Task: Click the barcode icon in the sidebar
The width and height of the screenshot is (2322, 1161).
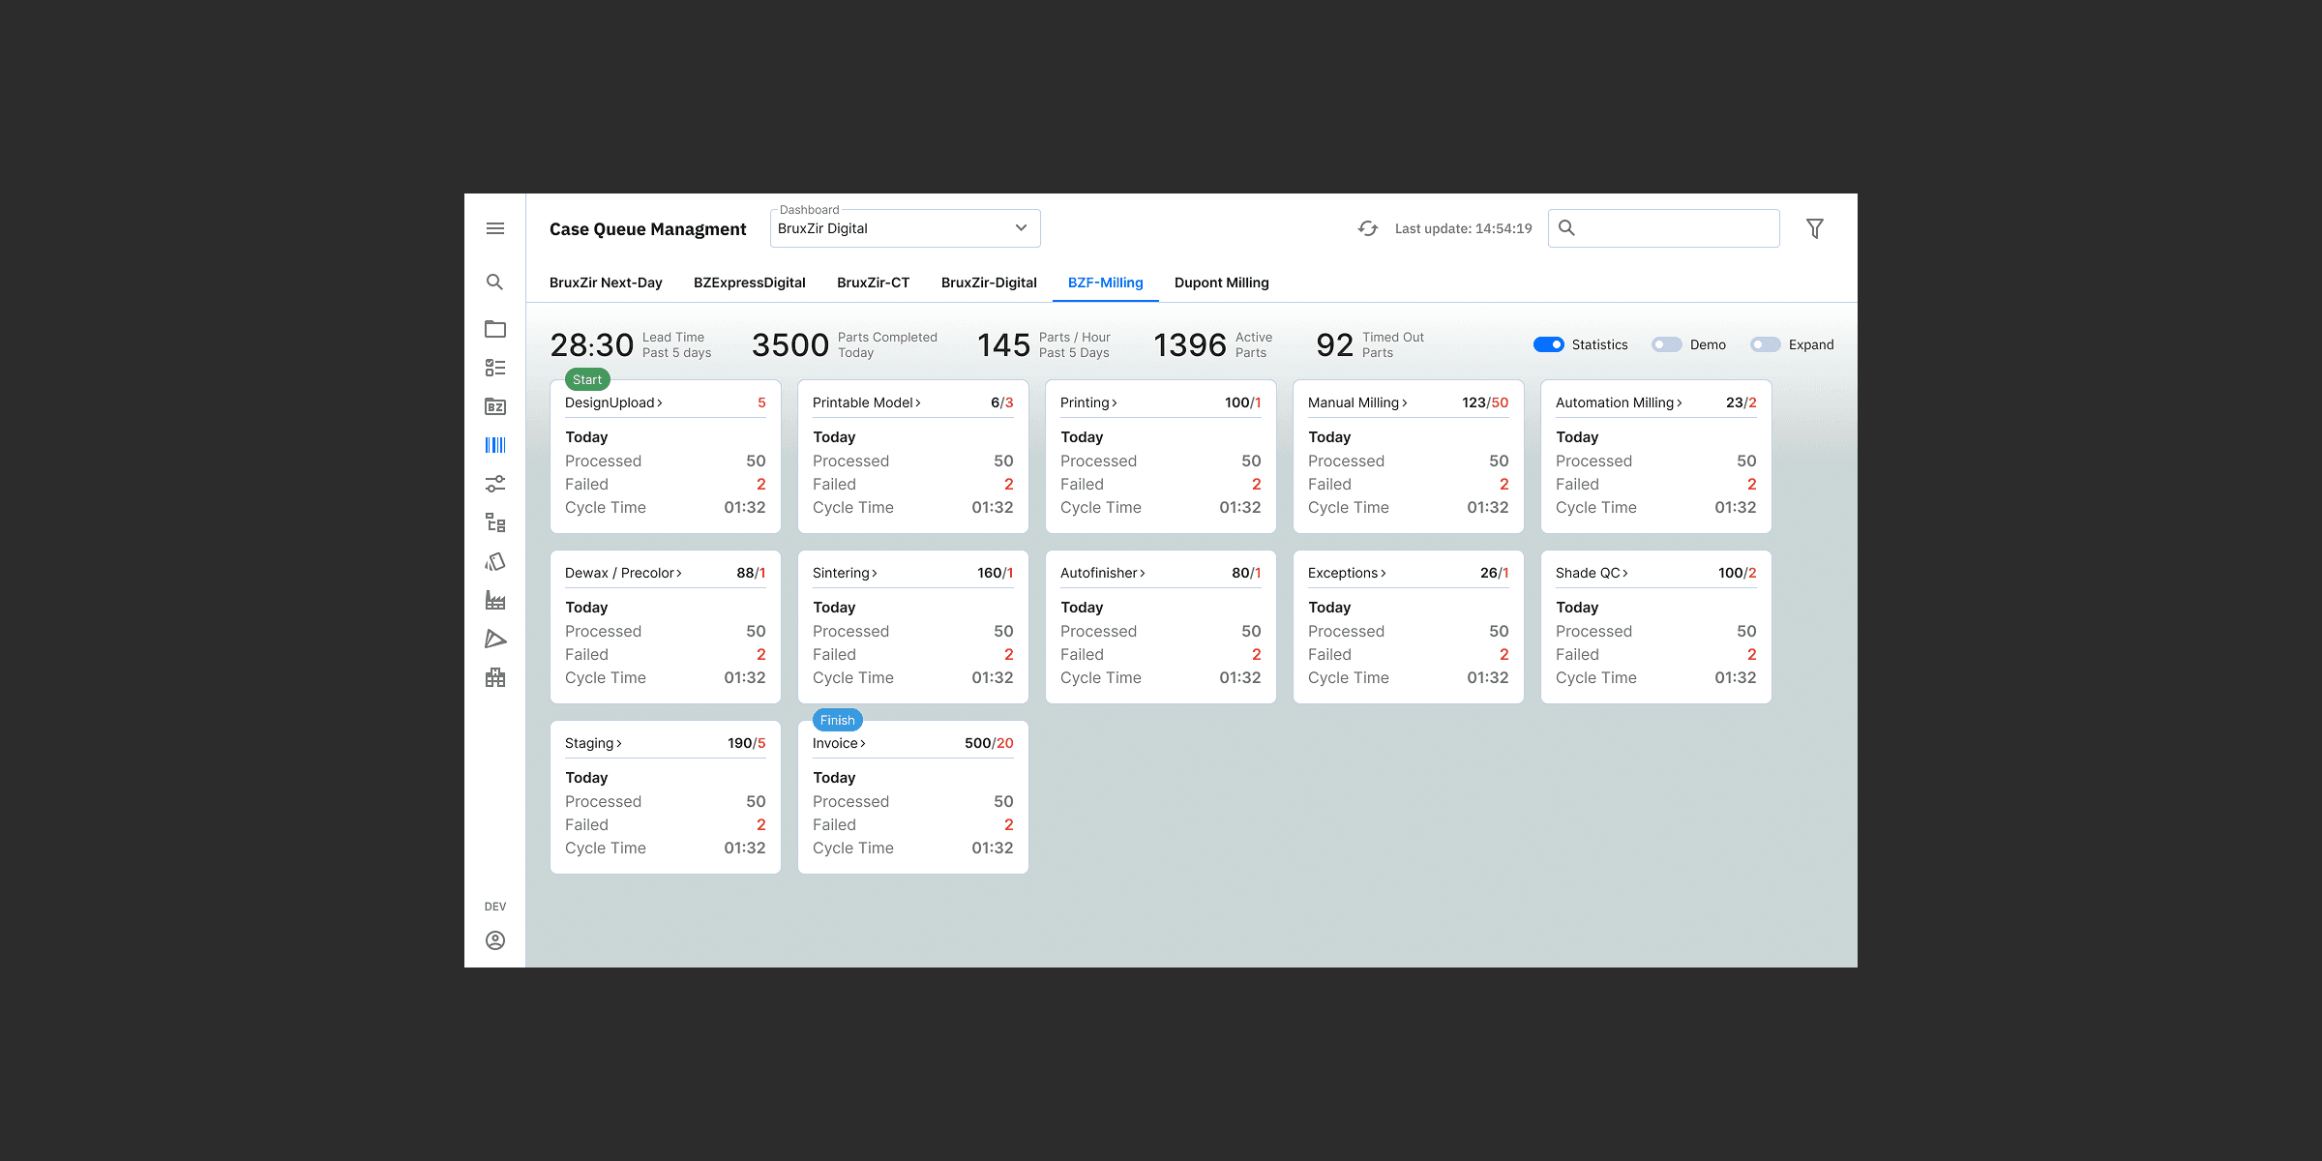Action: [x=494, y=445]
